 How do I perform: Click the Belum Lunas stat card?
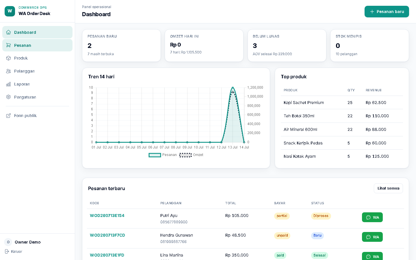[287, 45]
